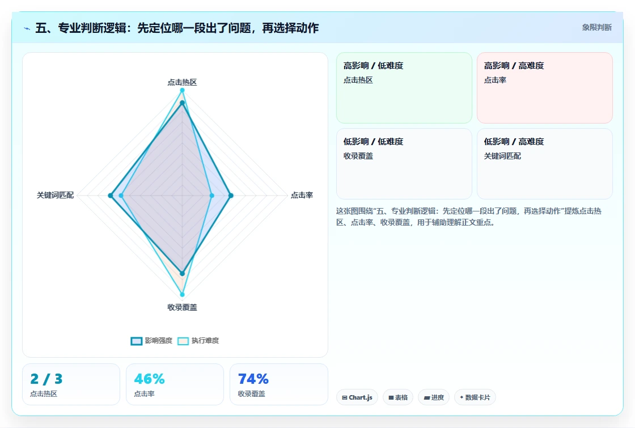
Task: Select the 高影响 / 高难度 quadrant card
Action: (545, 87)
